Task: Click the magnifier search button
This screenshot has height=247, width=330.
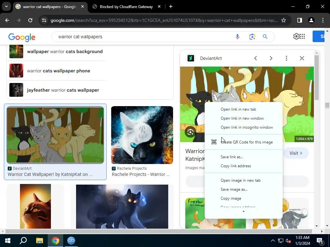Action: 265,37
